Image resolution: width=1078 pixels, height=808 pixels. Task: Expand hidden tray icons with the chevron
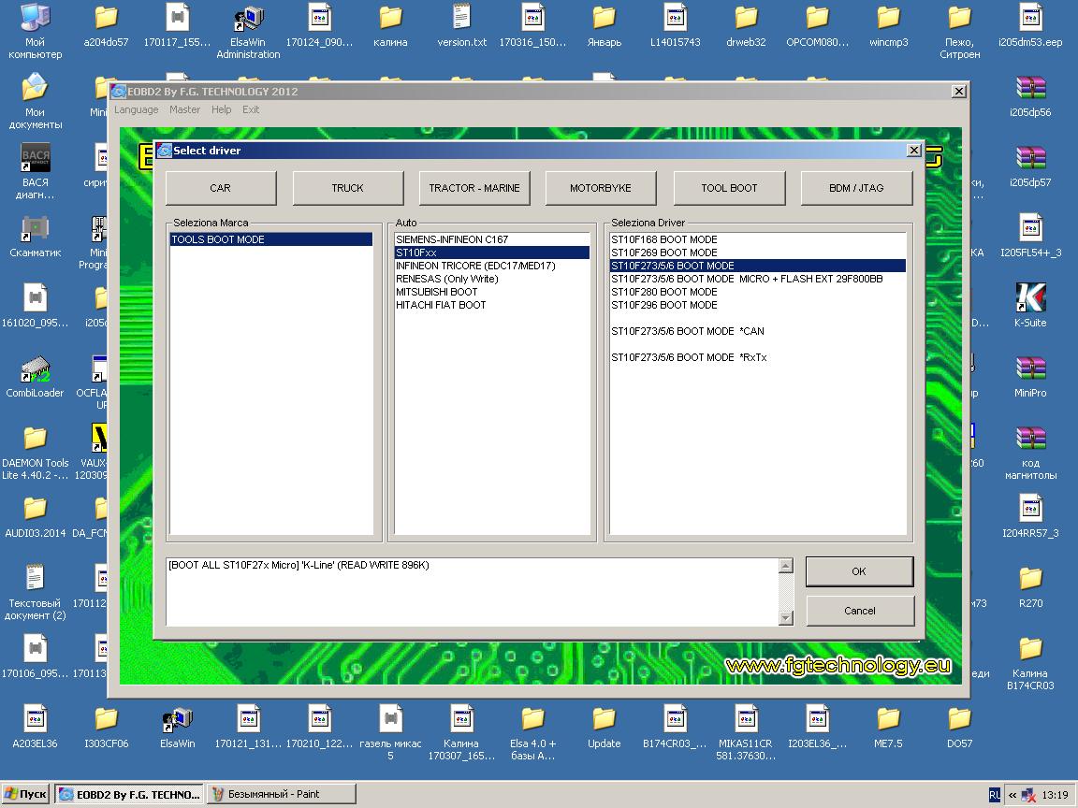(x=1012, y=795)
